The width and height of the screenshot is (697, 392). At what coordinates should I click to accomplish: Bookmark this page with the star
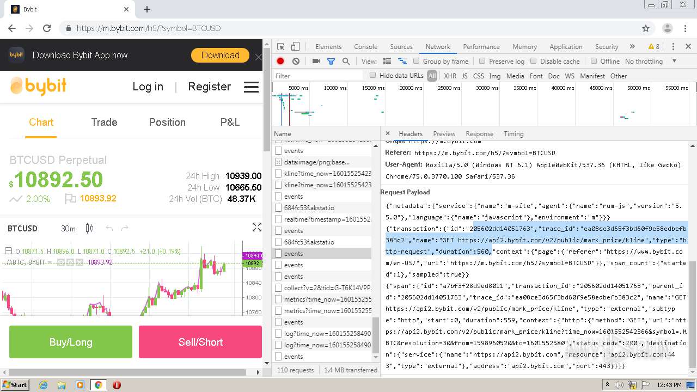click(646, 28)
